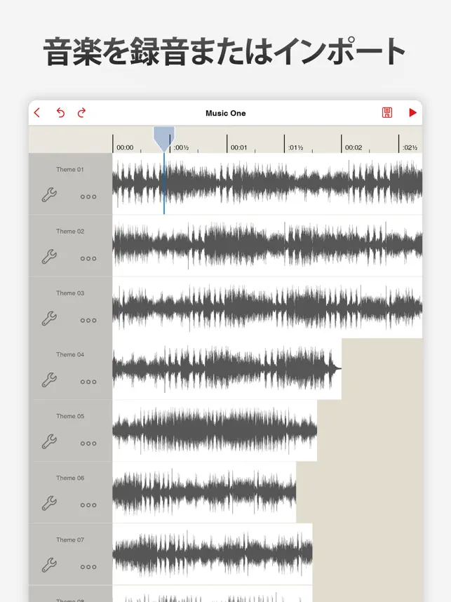Open Theme 05 three-dot menu

(88, 443)
